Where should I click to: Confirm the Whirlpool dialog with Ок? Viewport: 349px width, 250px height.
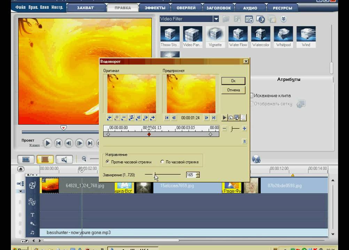pyautogui.click(x=233, y=81)
